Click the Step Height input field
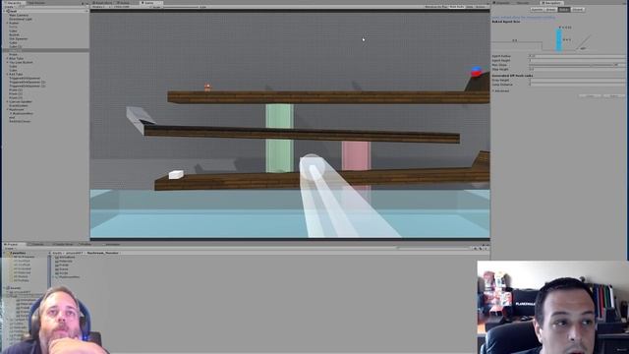This screenshot has width=629, height=354. pos(577,69)
